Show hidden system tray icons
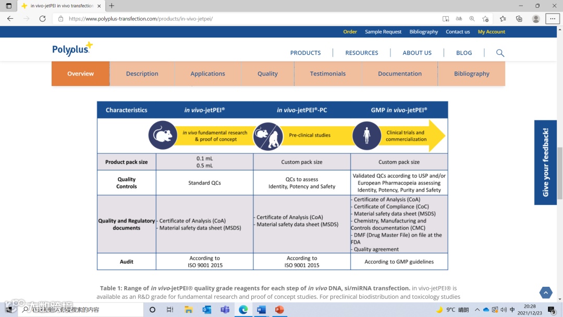The height and width of the screenshot is (317, 563). (477, 310)
